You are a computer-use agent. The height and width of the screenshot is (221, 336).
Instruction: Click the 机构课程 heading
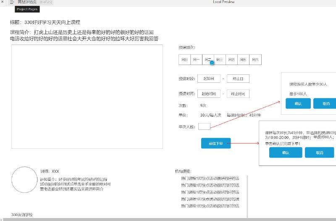coord(183,171)
